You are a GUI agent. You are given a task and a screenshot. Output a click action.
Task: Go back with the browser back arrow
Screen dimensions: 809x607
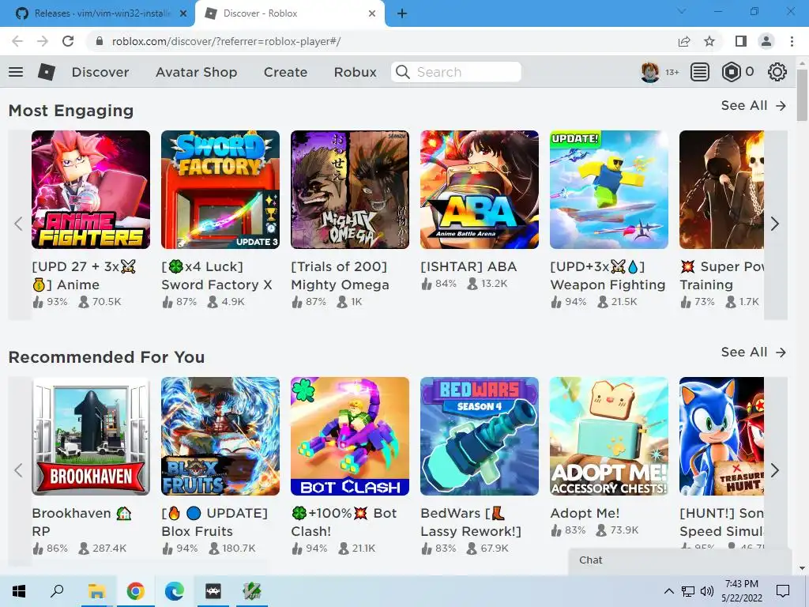[x=17, y=41]
